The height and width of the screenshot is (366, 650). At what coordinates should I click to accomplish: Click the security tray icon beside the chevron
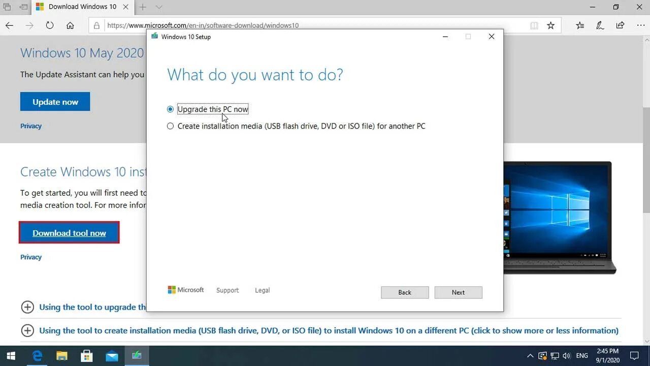click(x=542, y=356)
